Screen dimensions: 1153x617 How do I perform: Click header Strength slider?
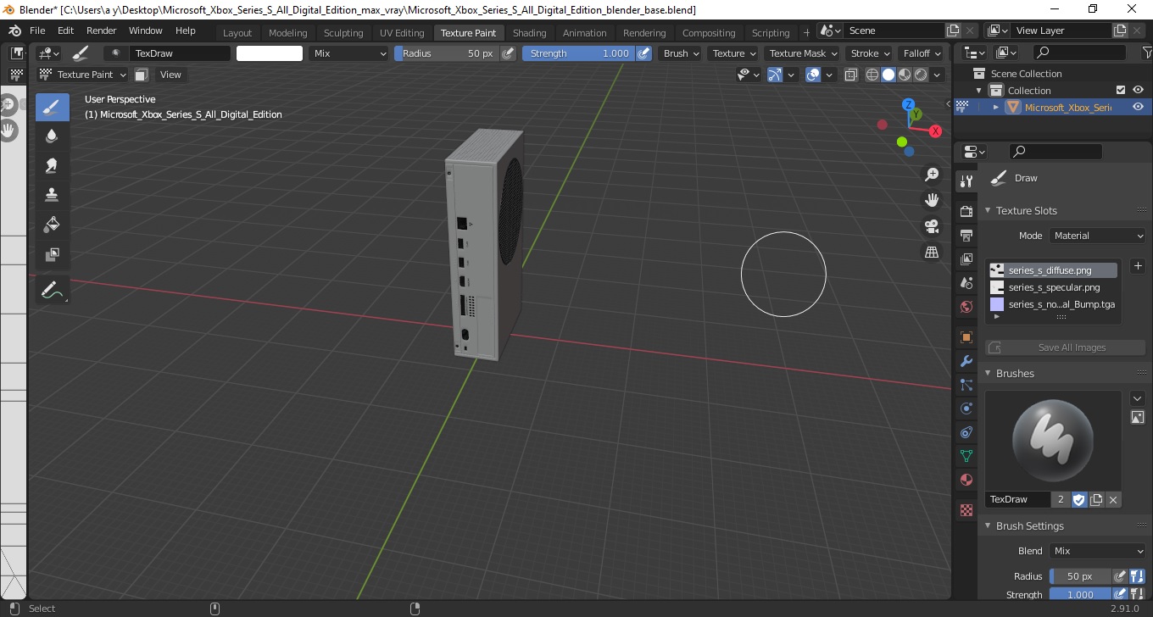click(578, 53)
